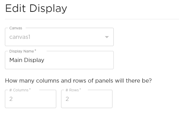Click the 'Edit Display' heading
Screen dimensions: 179x115
pos(36,8)
